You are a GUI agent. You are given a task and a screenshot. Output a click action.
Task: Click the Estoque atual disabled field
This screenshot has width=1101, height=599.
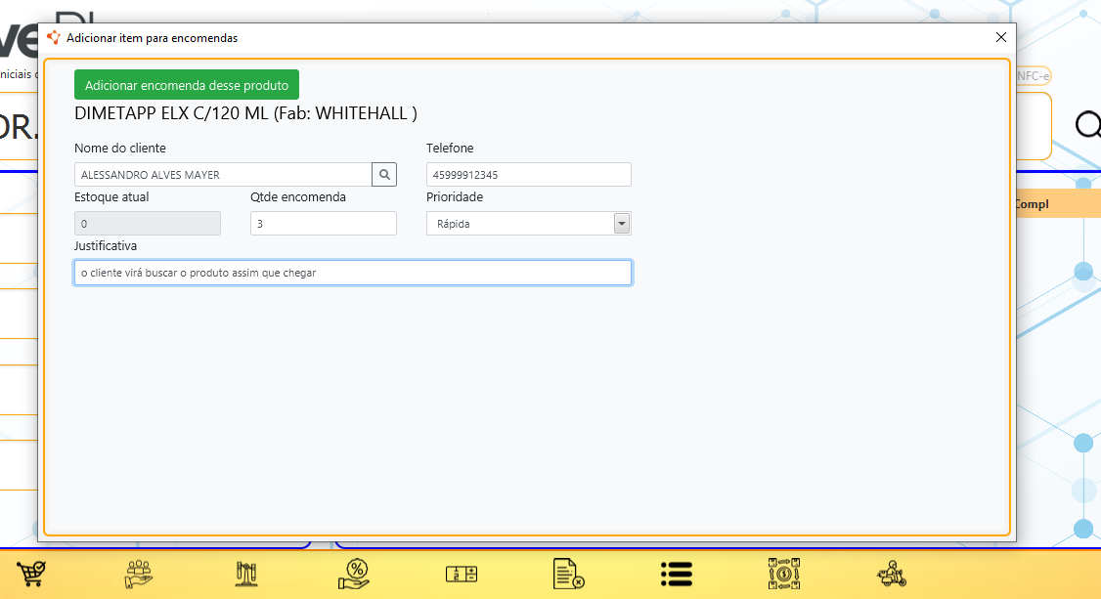[147, 224]
